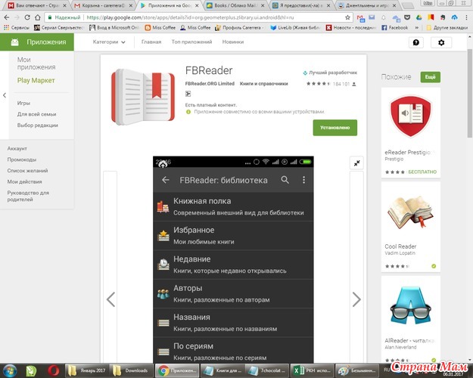The width and height of the screenshot is (473, 378).
Task: Click the page vertical scrollbar
Action: point(470,94)
